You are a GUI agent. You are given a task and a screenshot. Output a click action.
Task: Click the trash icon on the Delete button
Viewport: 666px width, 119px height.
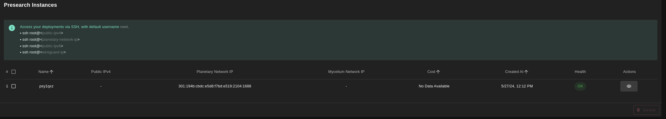[x=638, y=110]
